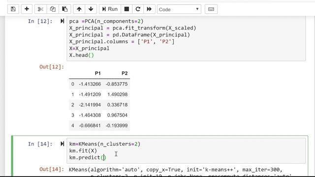The width and height of the screenshot is (315, 177).
Task: Save the notebook with the floppy disk icon
Action: (x=13, y=9)
